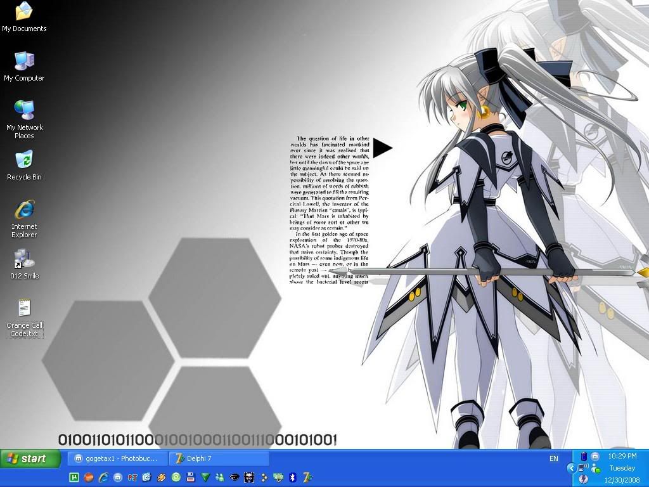Click the clock showing 10:29 PM
The height and width of the screenshot is (487, 649).
pos(622,457)
